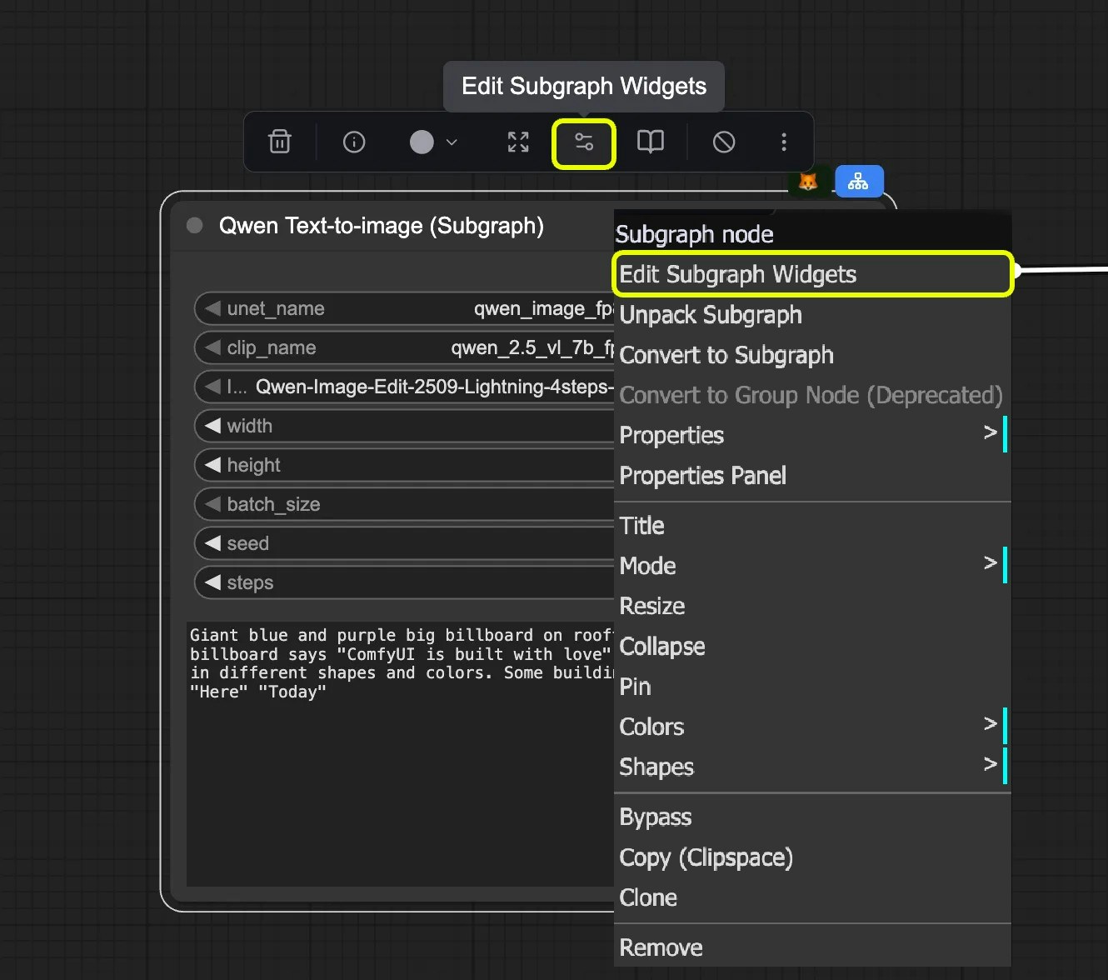This screenshot has width=1108, height=980.
Task: Expand the Colors submenu
Action: click(991, 726)
